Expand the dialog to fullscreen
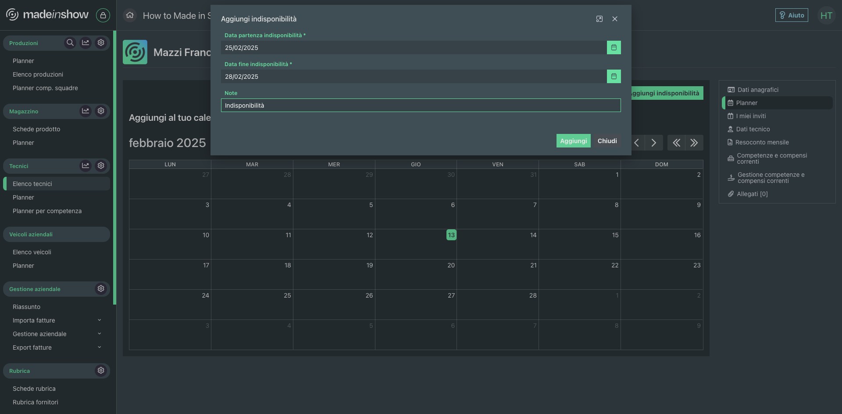 599,19
